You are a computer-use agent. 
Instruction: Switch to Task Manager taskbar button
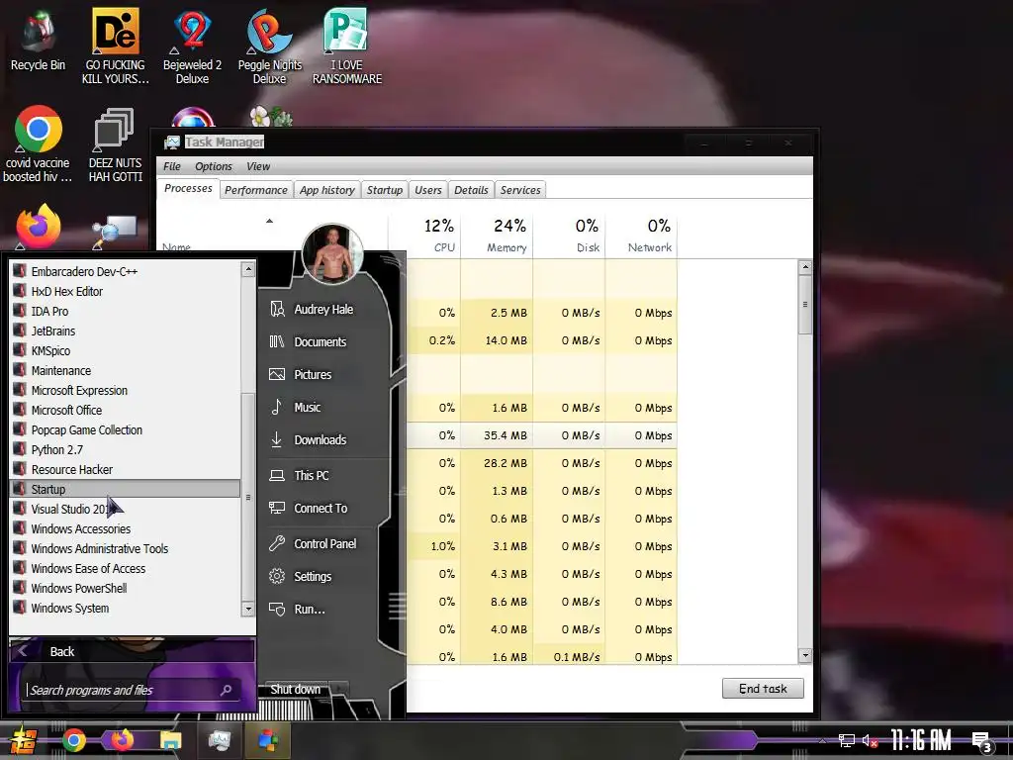[x=219, y=740]
